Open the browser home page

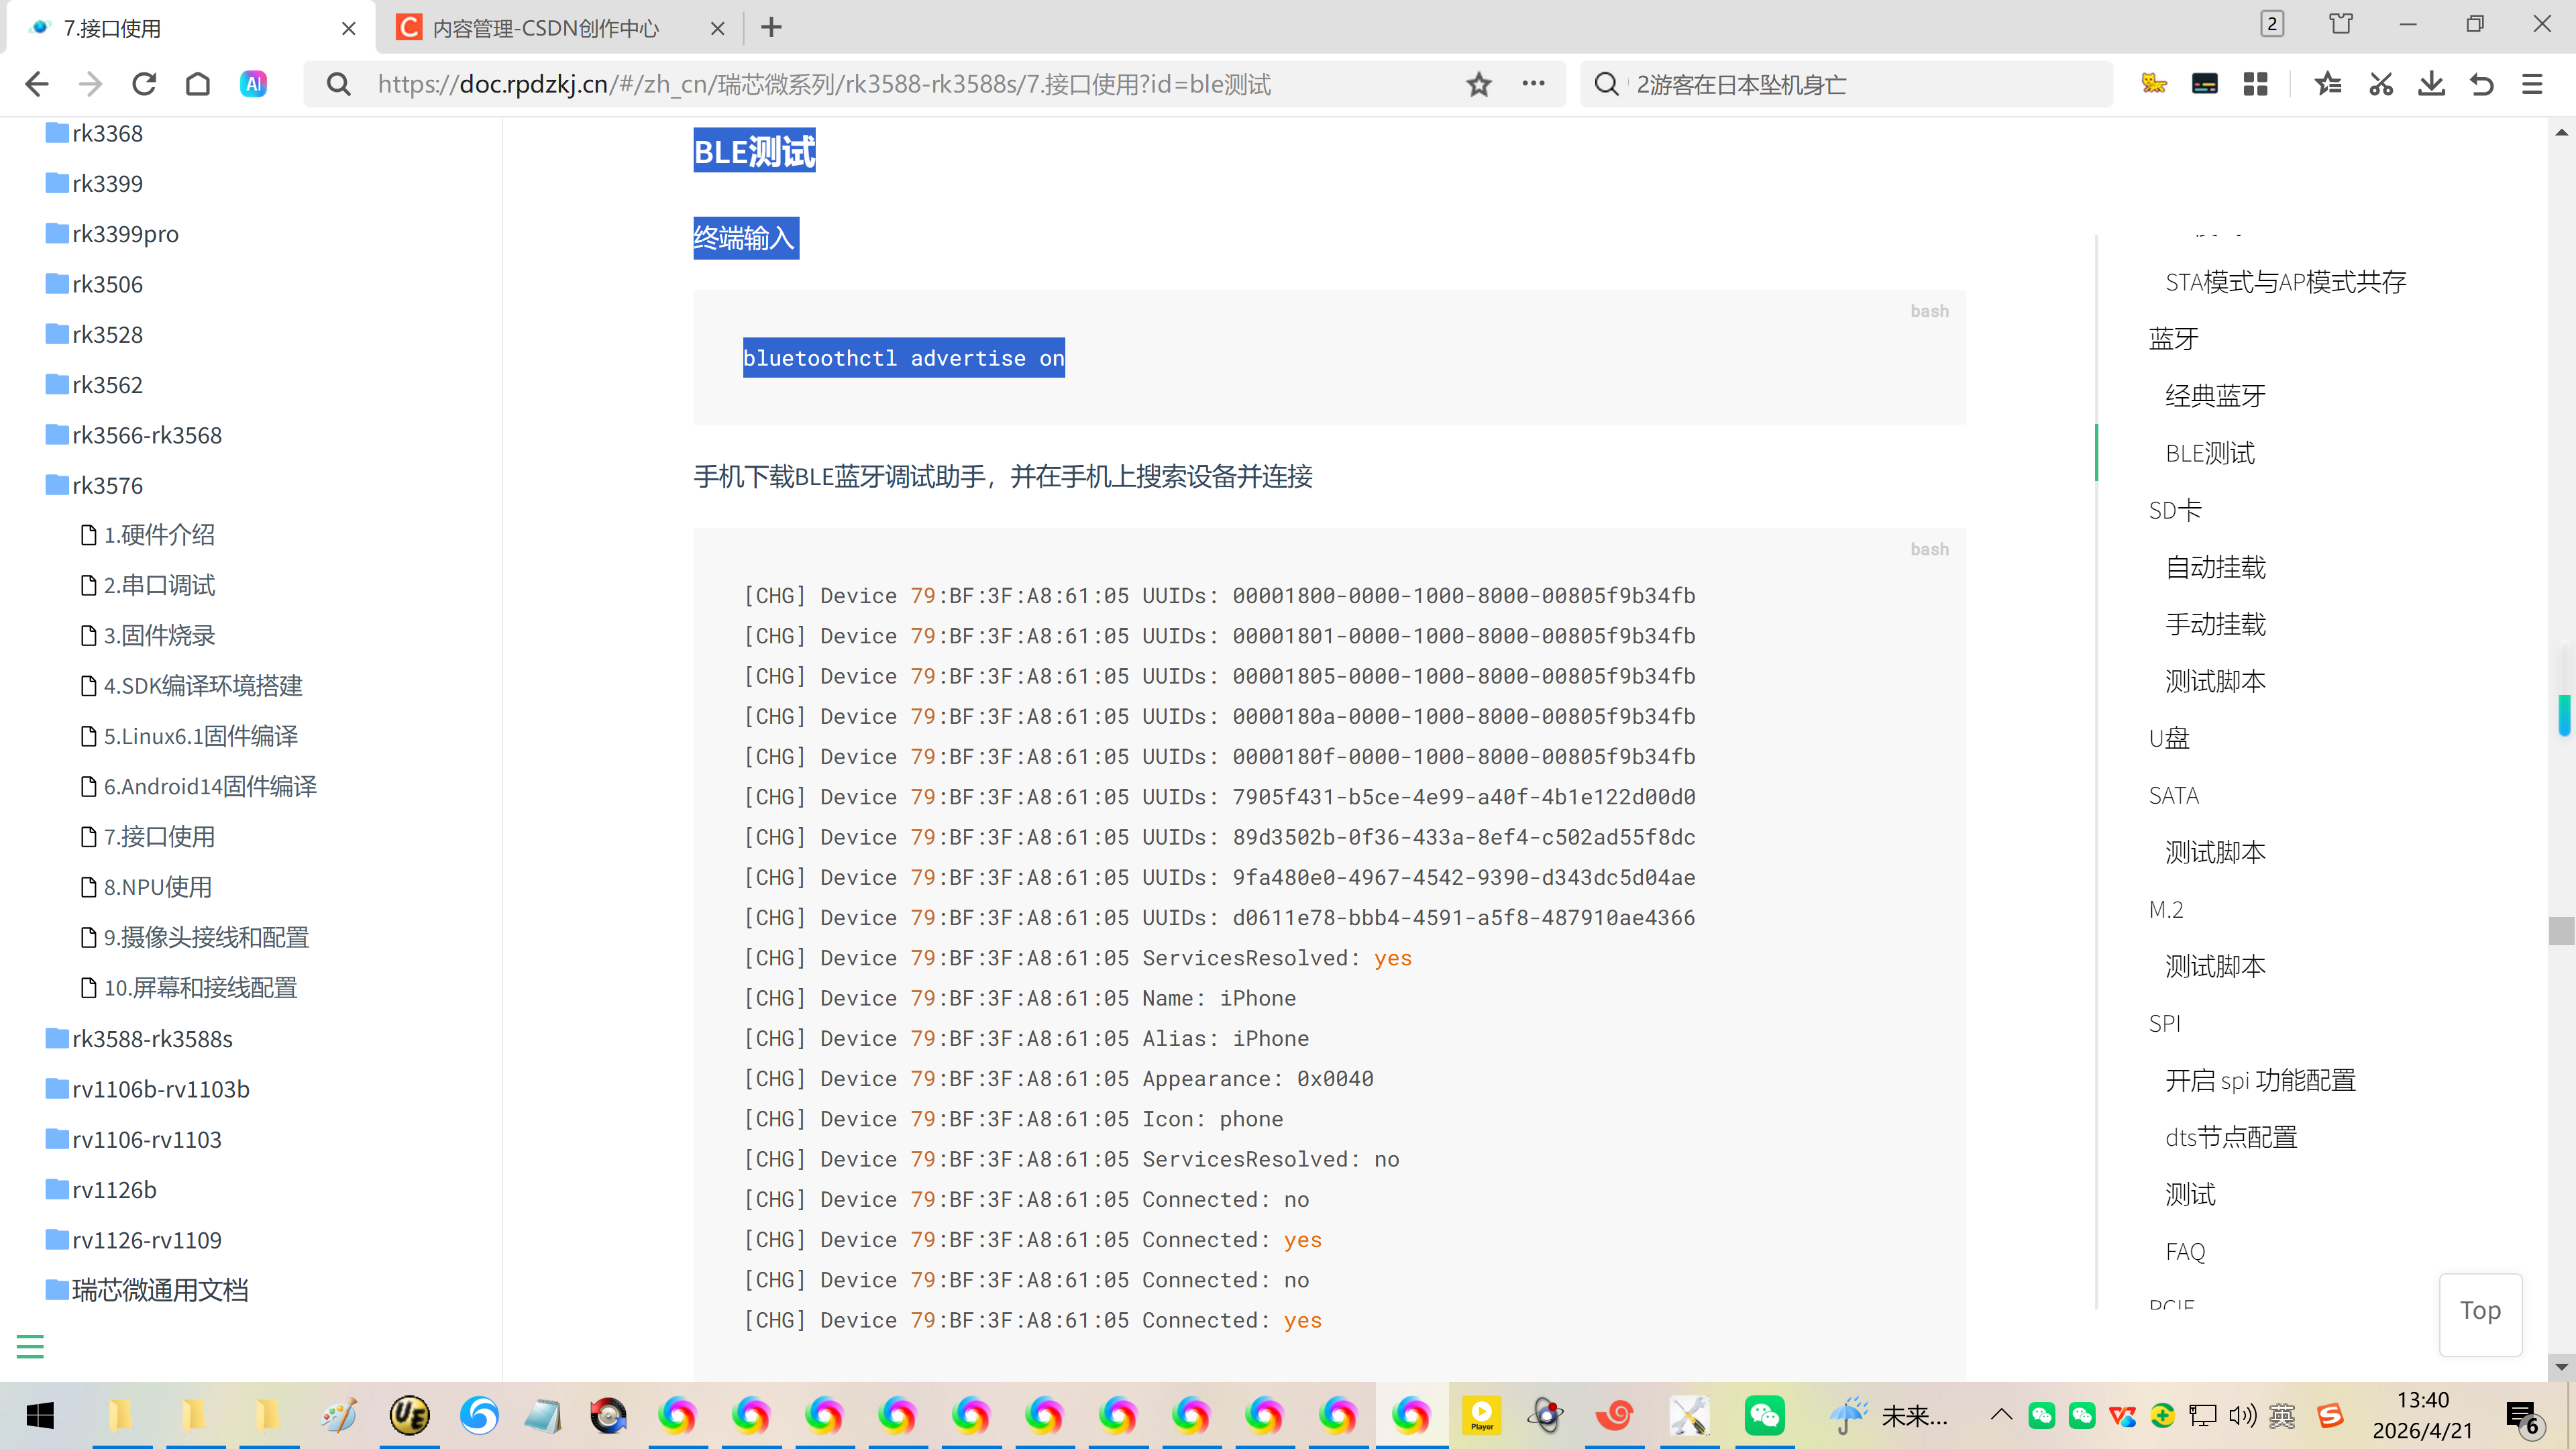click(x=198, y=84)
